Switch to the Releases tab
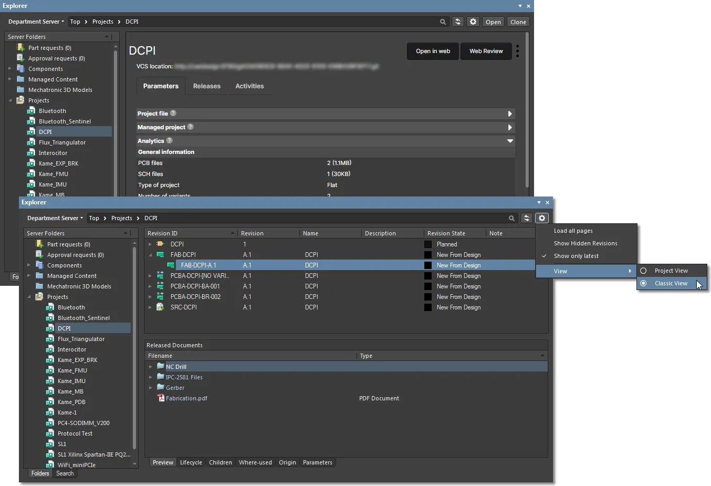The height and width of the screenshot is (486, 711). click(207, 86)
